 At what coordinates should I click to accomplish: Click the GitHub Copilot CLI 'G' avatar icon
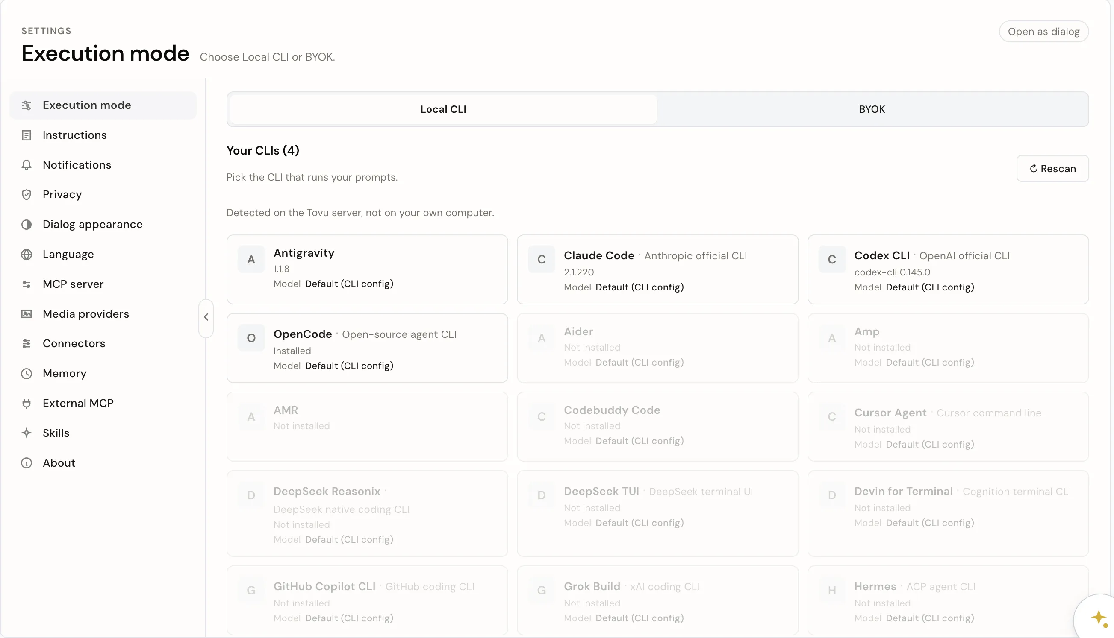pos(251,590)
